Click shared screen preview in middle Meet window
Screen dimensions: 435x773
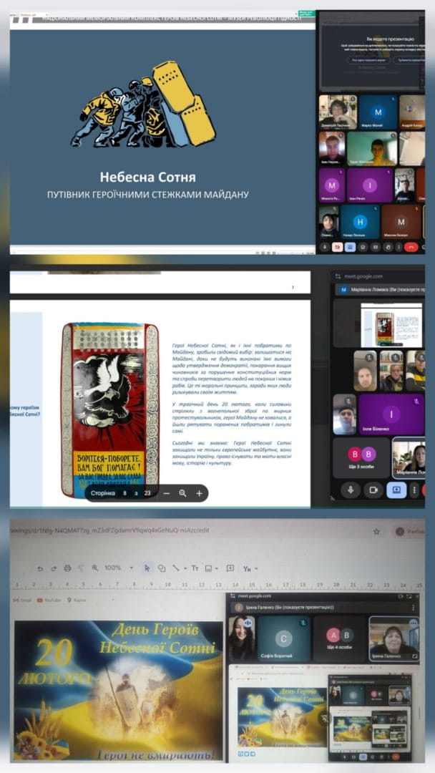[391, 326]
